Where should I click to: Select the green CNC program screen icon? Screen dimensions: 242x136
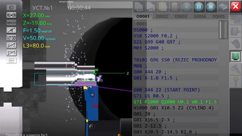236,56
